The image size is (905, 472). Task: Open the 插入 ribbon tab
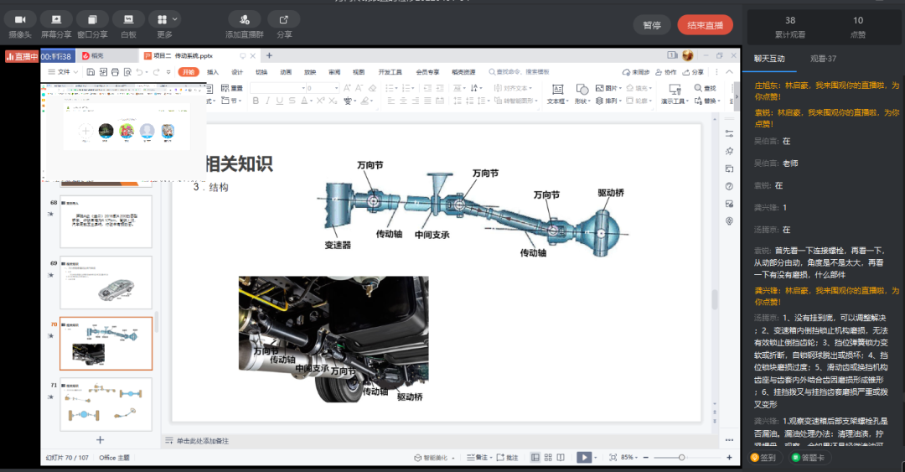(x=213, y=72)
